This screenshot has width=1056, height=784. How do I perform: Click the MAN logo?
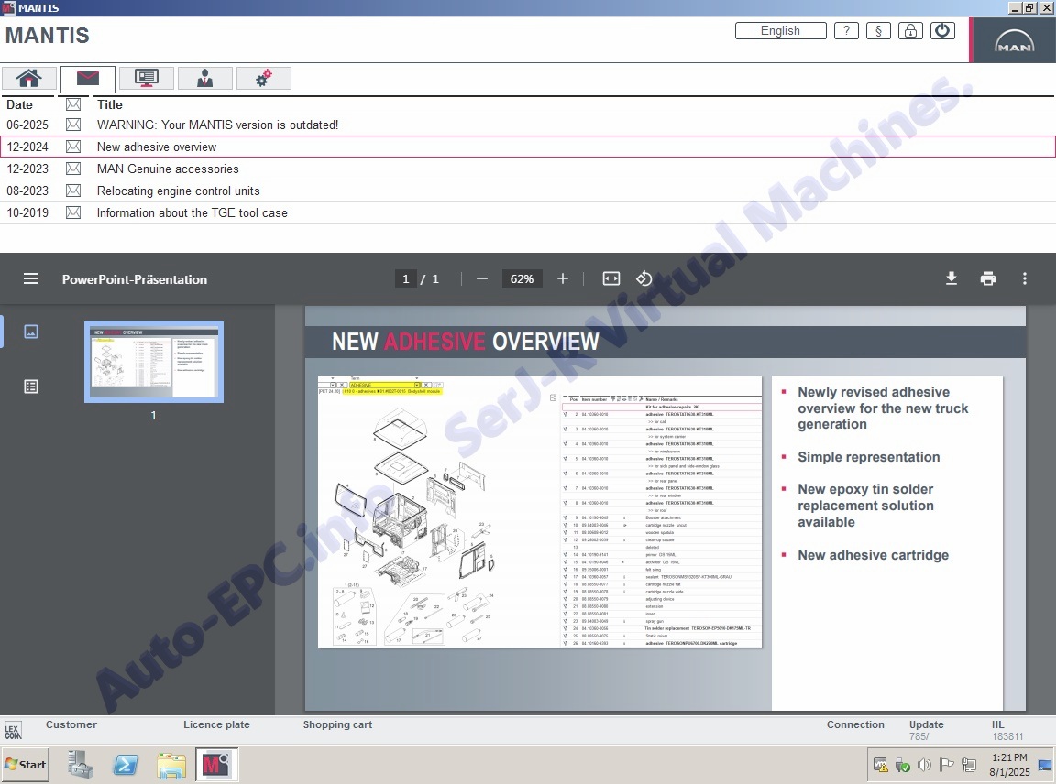(1014, 40)
